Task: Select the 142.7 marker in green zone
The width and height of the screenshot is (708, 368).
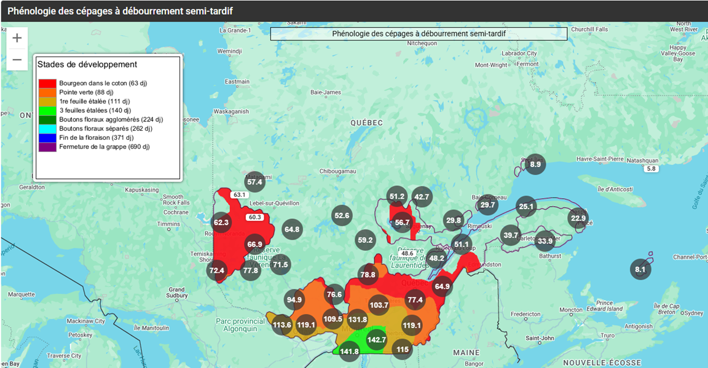Action: (376, 340)
